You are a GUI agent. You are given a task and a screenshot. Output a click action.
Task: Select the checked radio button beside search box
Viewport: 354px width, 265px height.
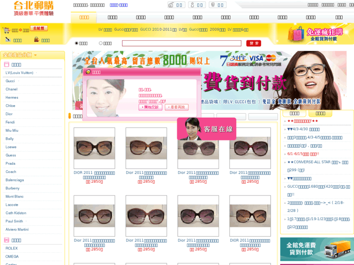coord(76,43)
